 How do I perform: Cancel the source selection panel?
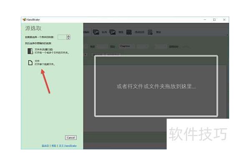[71, 137]
